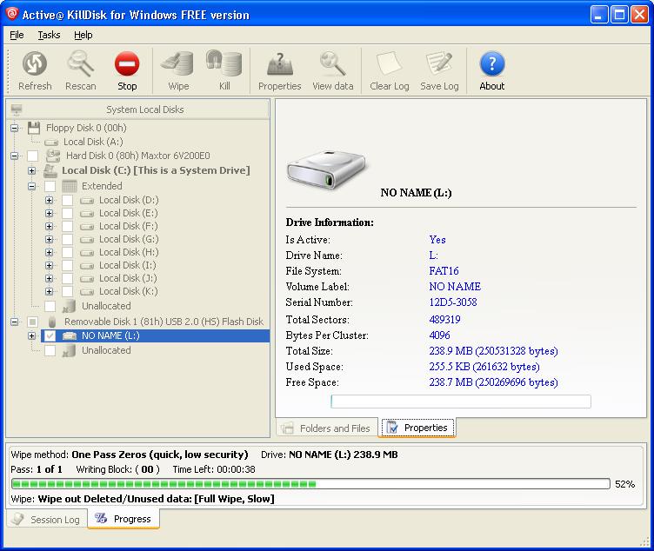Click the Local Disk (C:) system drive icon
Screen dimensions: 654x551
click(x=50, y=170)
